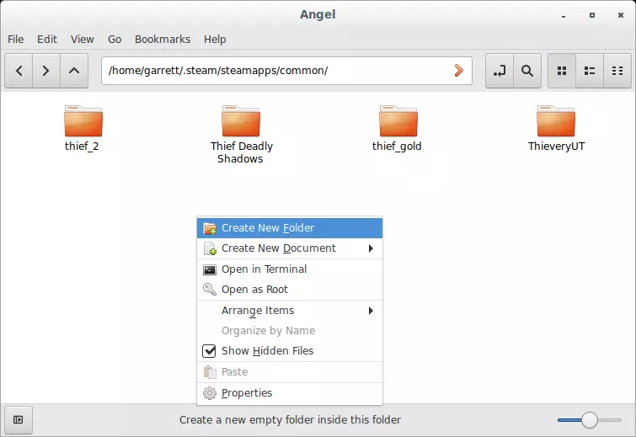Uncheck the Show Hidden Files checkbox
Image resolution: width=636 pixels, height=437 pixels.
coord(209,350)
